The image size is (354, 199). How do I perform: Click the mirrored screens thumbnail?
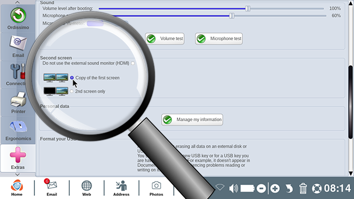click(x=56, y=78)
